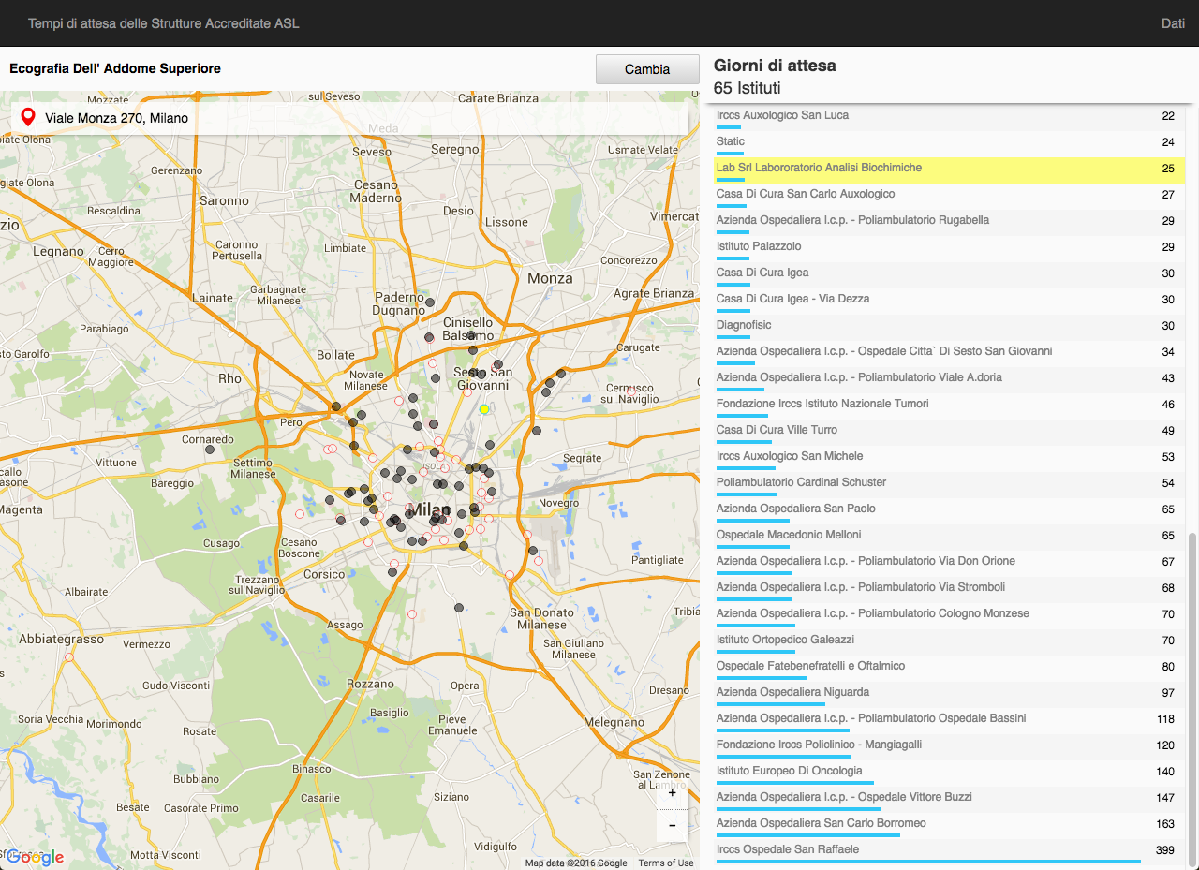Screen dimensions: 1199x870
Task: Select Istituto Europeo Di Oncologia row
Action: (951, 773)
